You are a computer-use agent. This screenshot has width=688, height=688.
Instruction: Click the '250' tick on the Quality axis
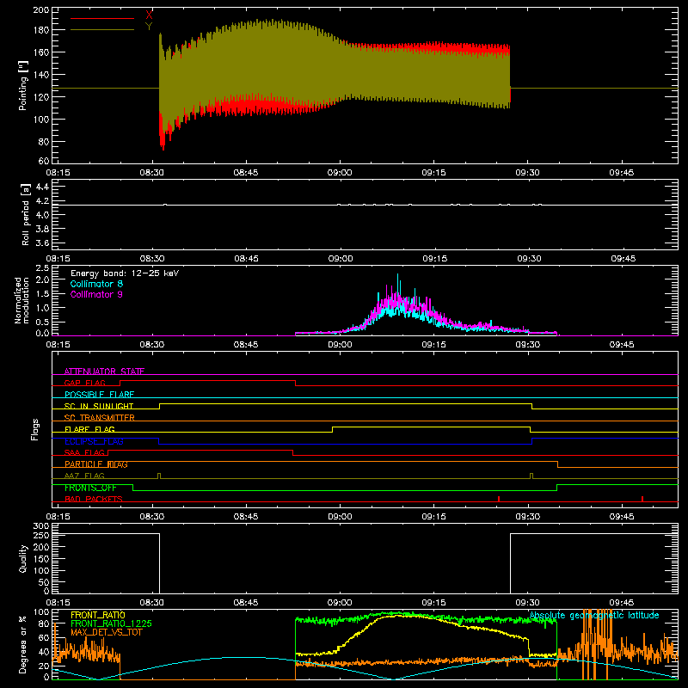(41, 536)
